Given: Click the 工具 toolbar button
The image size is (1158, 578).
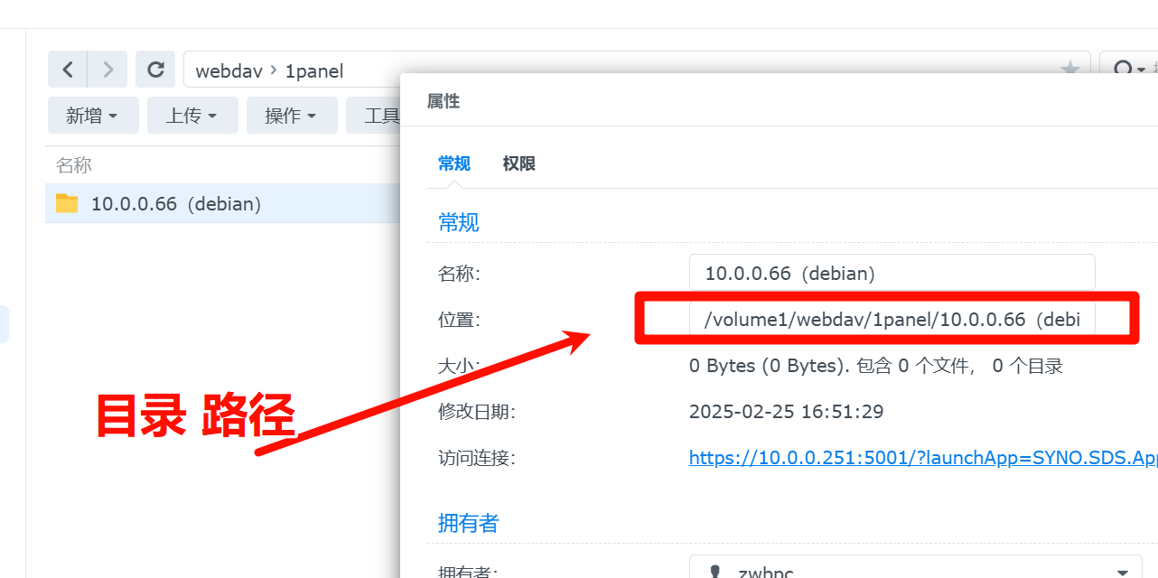Looking at the screenshot, I should pos(381,116).
